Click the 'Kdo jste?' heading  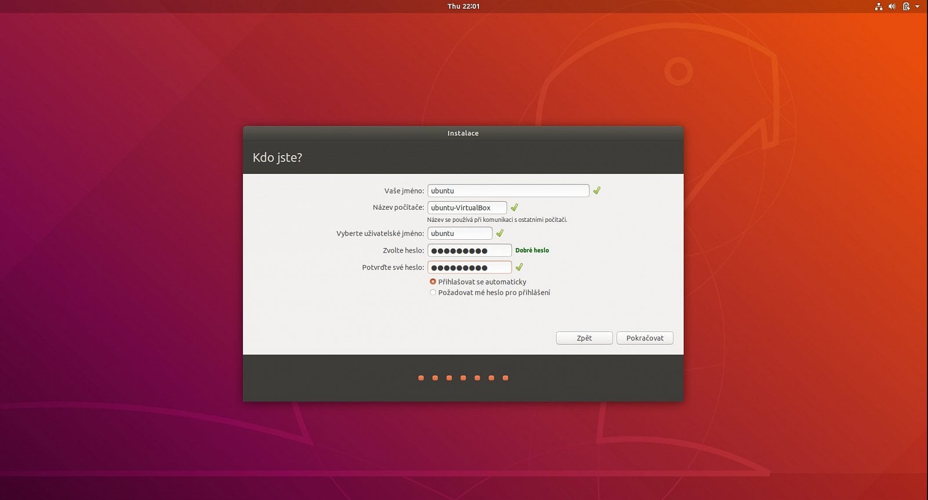(x=277, y=158)
